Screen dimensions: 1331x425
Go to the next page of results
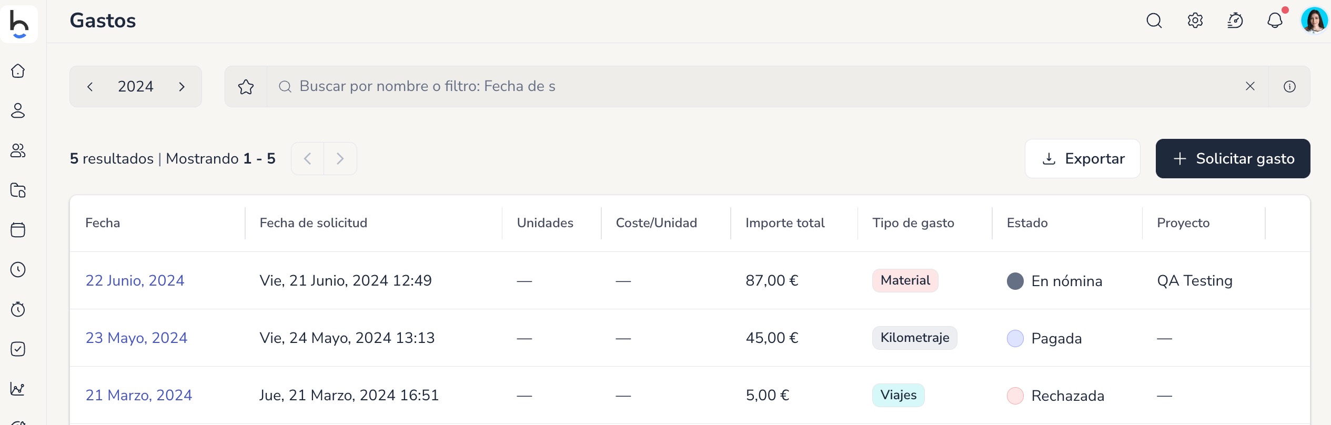coord(340,158)
